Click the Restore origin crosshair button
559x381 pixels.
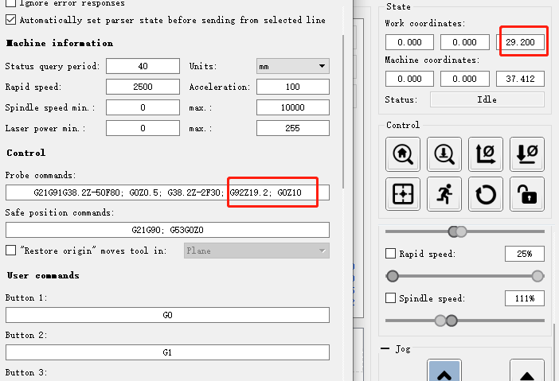click(x=402, y=194)
